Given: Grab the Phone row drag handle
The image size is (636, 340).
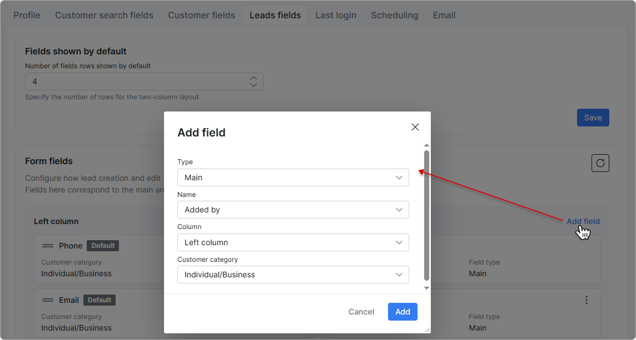Looking at the screenshot, I should coord(48,246).
